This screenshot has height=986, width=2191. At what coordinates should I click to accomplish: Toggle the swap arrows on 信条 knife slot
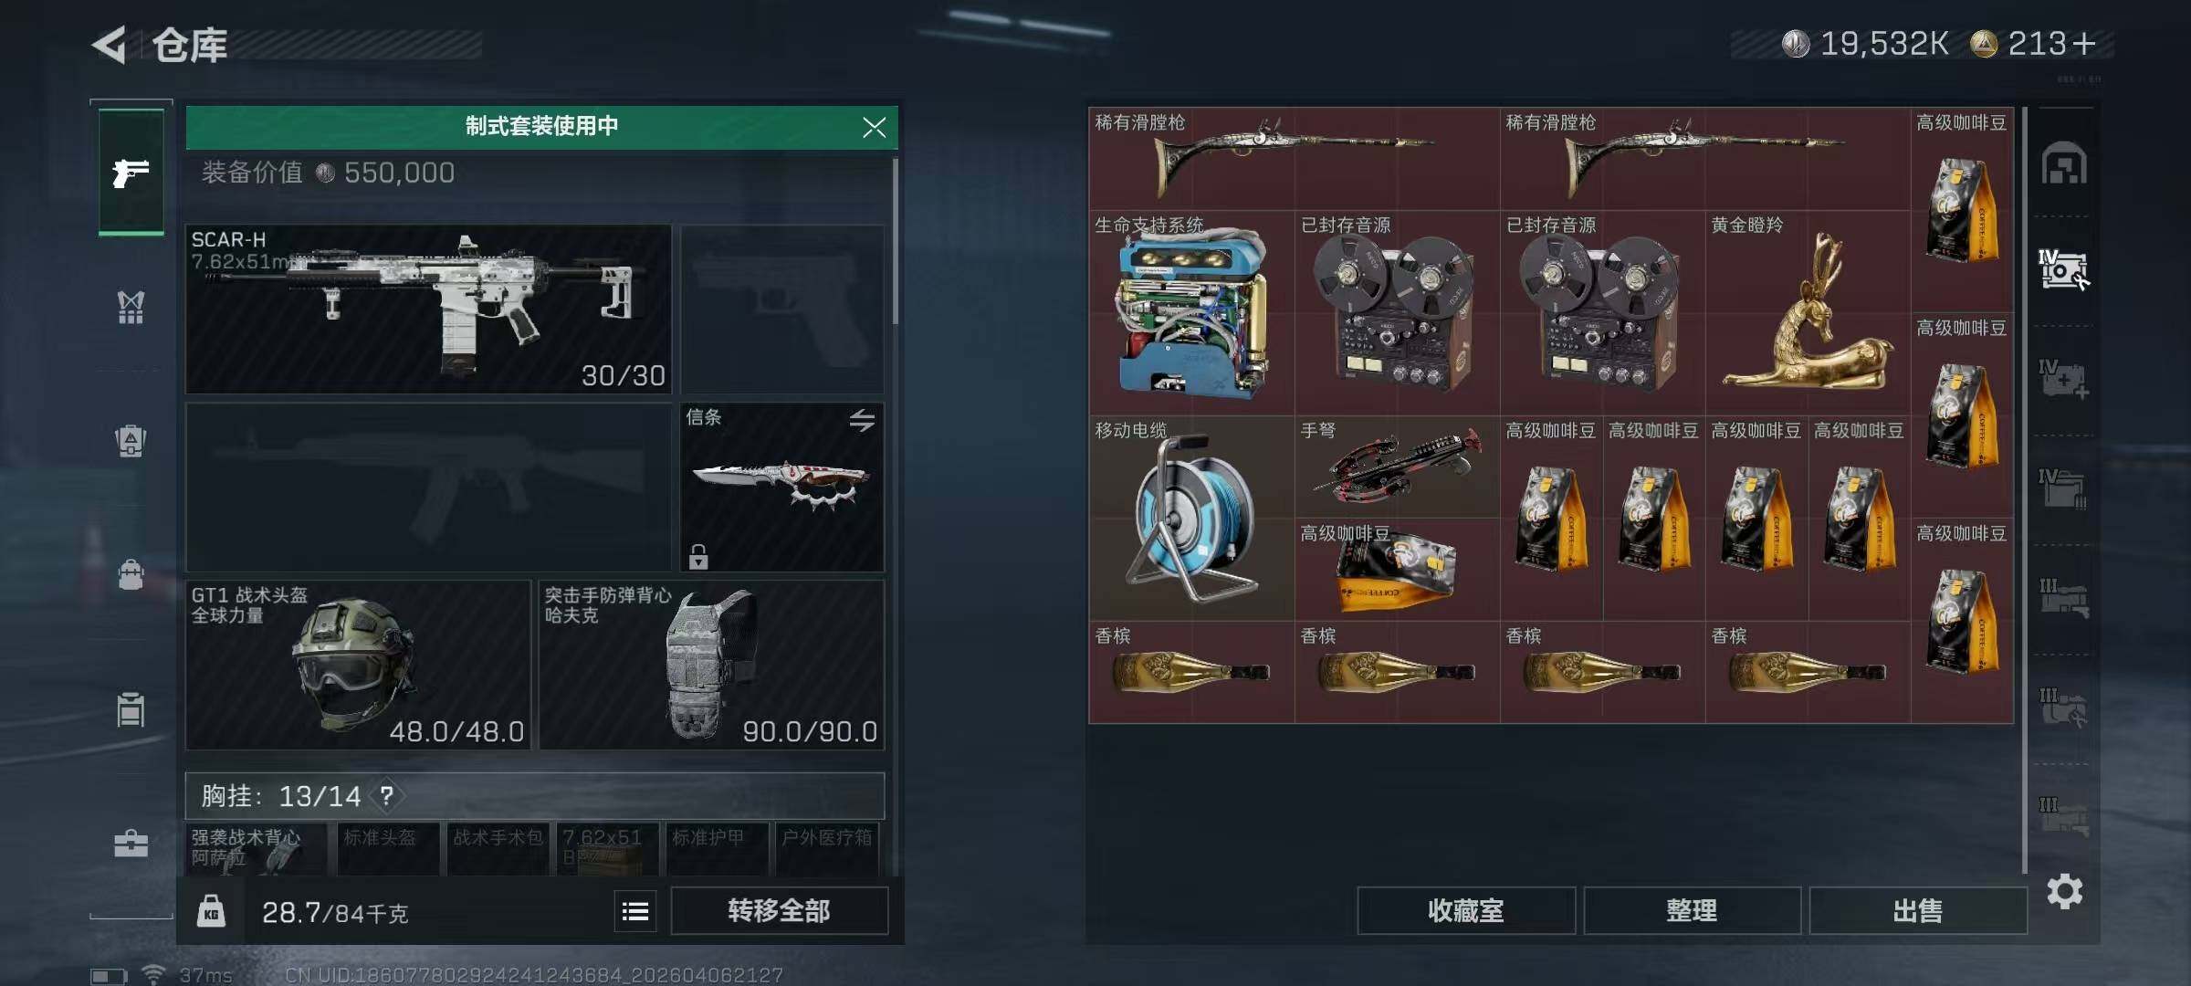tap(862, 420)
